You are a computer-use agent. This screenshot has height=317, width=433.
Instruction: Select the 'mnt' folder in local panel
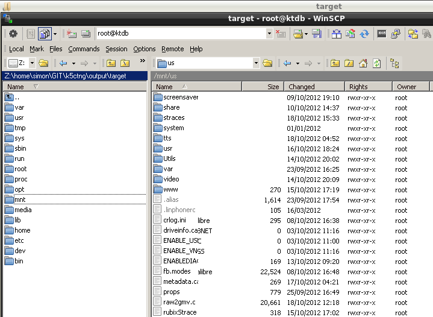[x=20, y=199]
